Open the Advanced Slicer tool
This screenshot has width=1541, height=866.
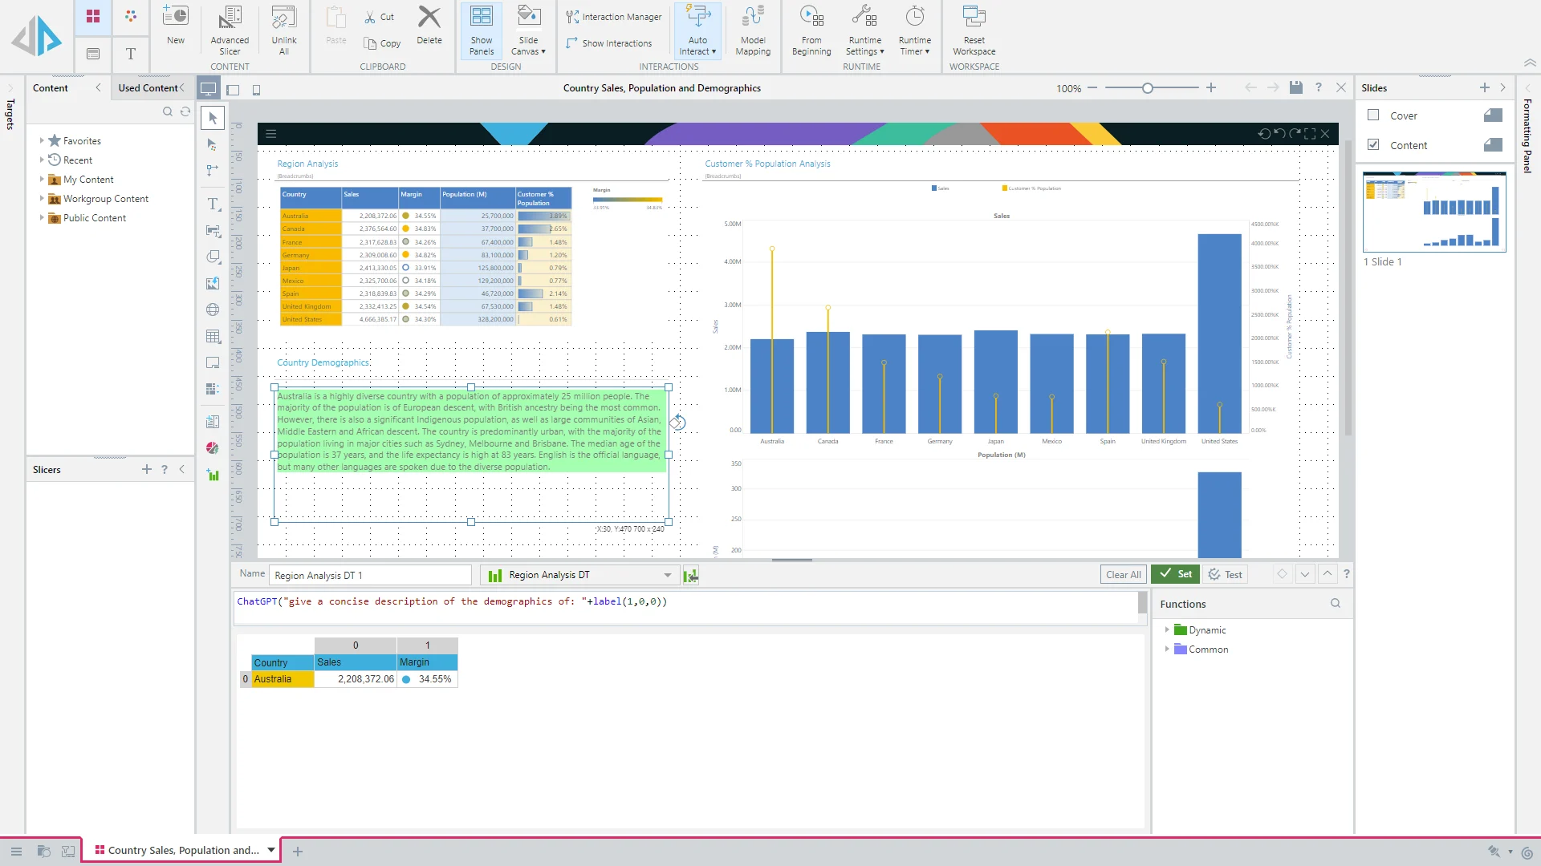230,29
